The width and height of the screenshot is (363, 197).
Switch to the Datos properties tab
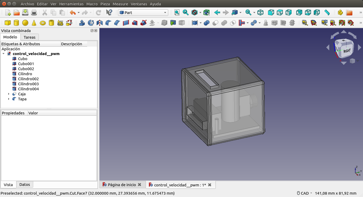click(x=25, y=185)
